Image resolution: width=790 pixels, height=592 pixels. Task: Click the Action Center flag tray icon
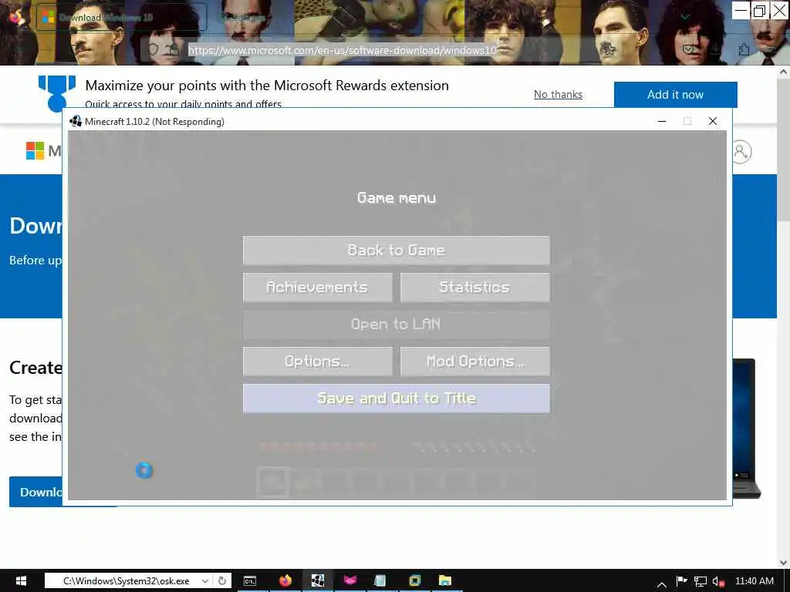point(682,581)
